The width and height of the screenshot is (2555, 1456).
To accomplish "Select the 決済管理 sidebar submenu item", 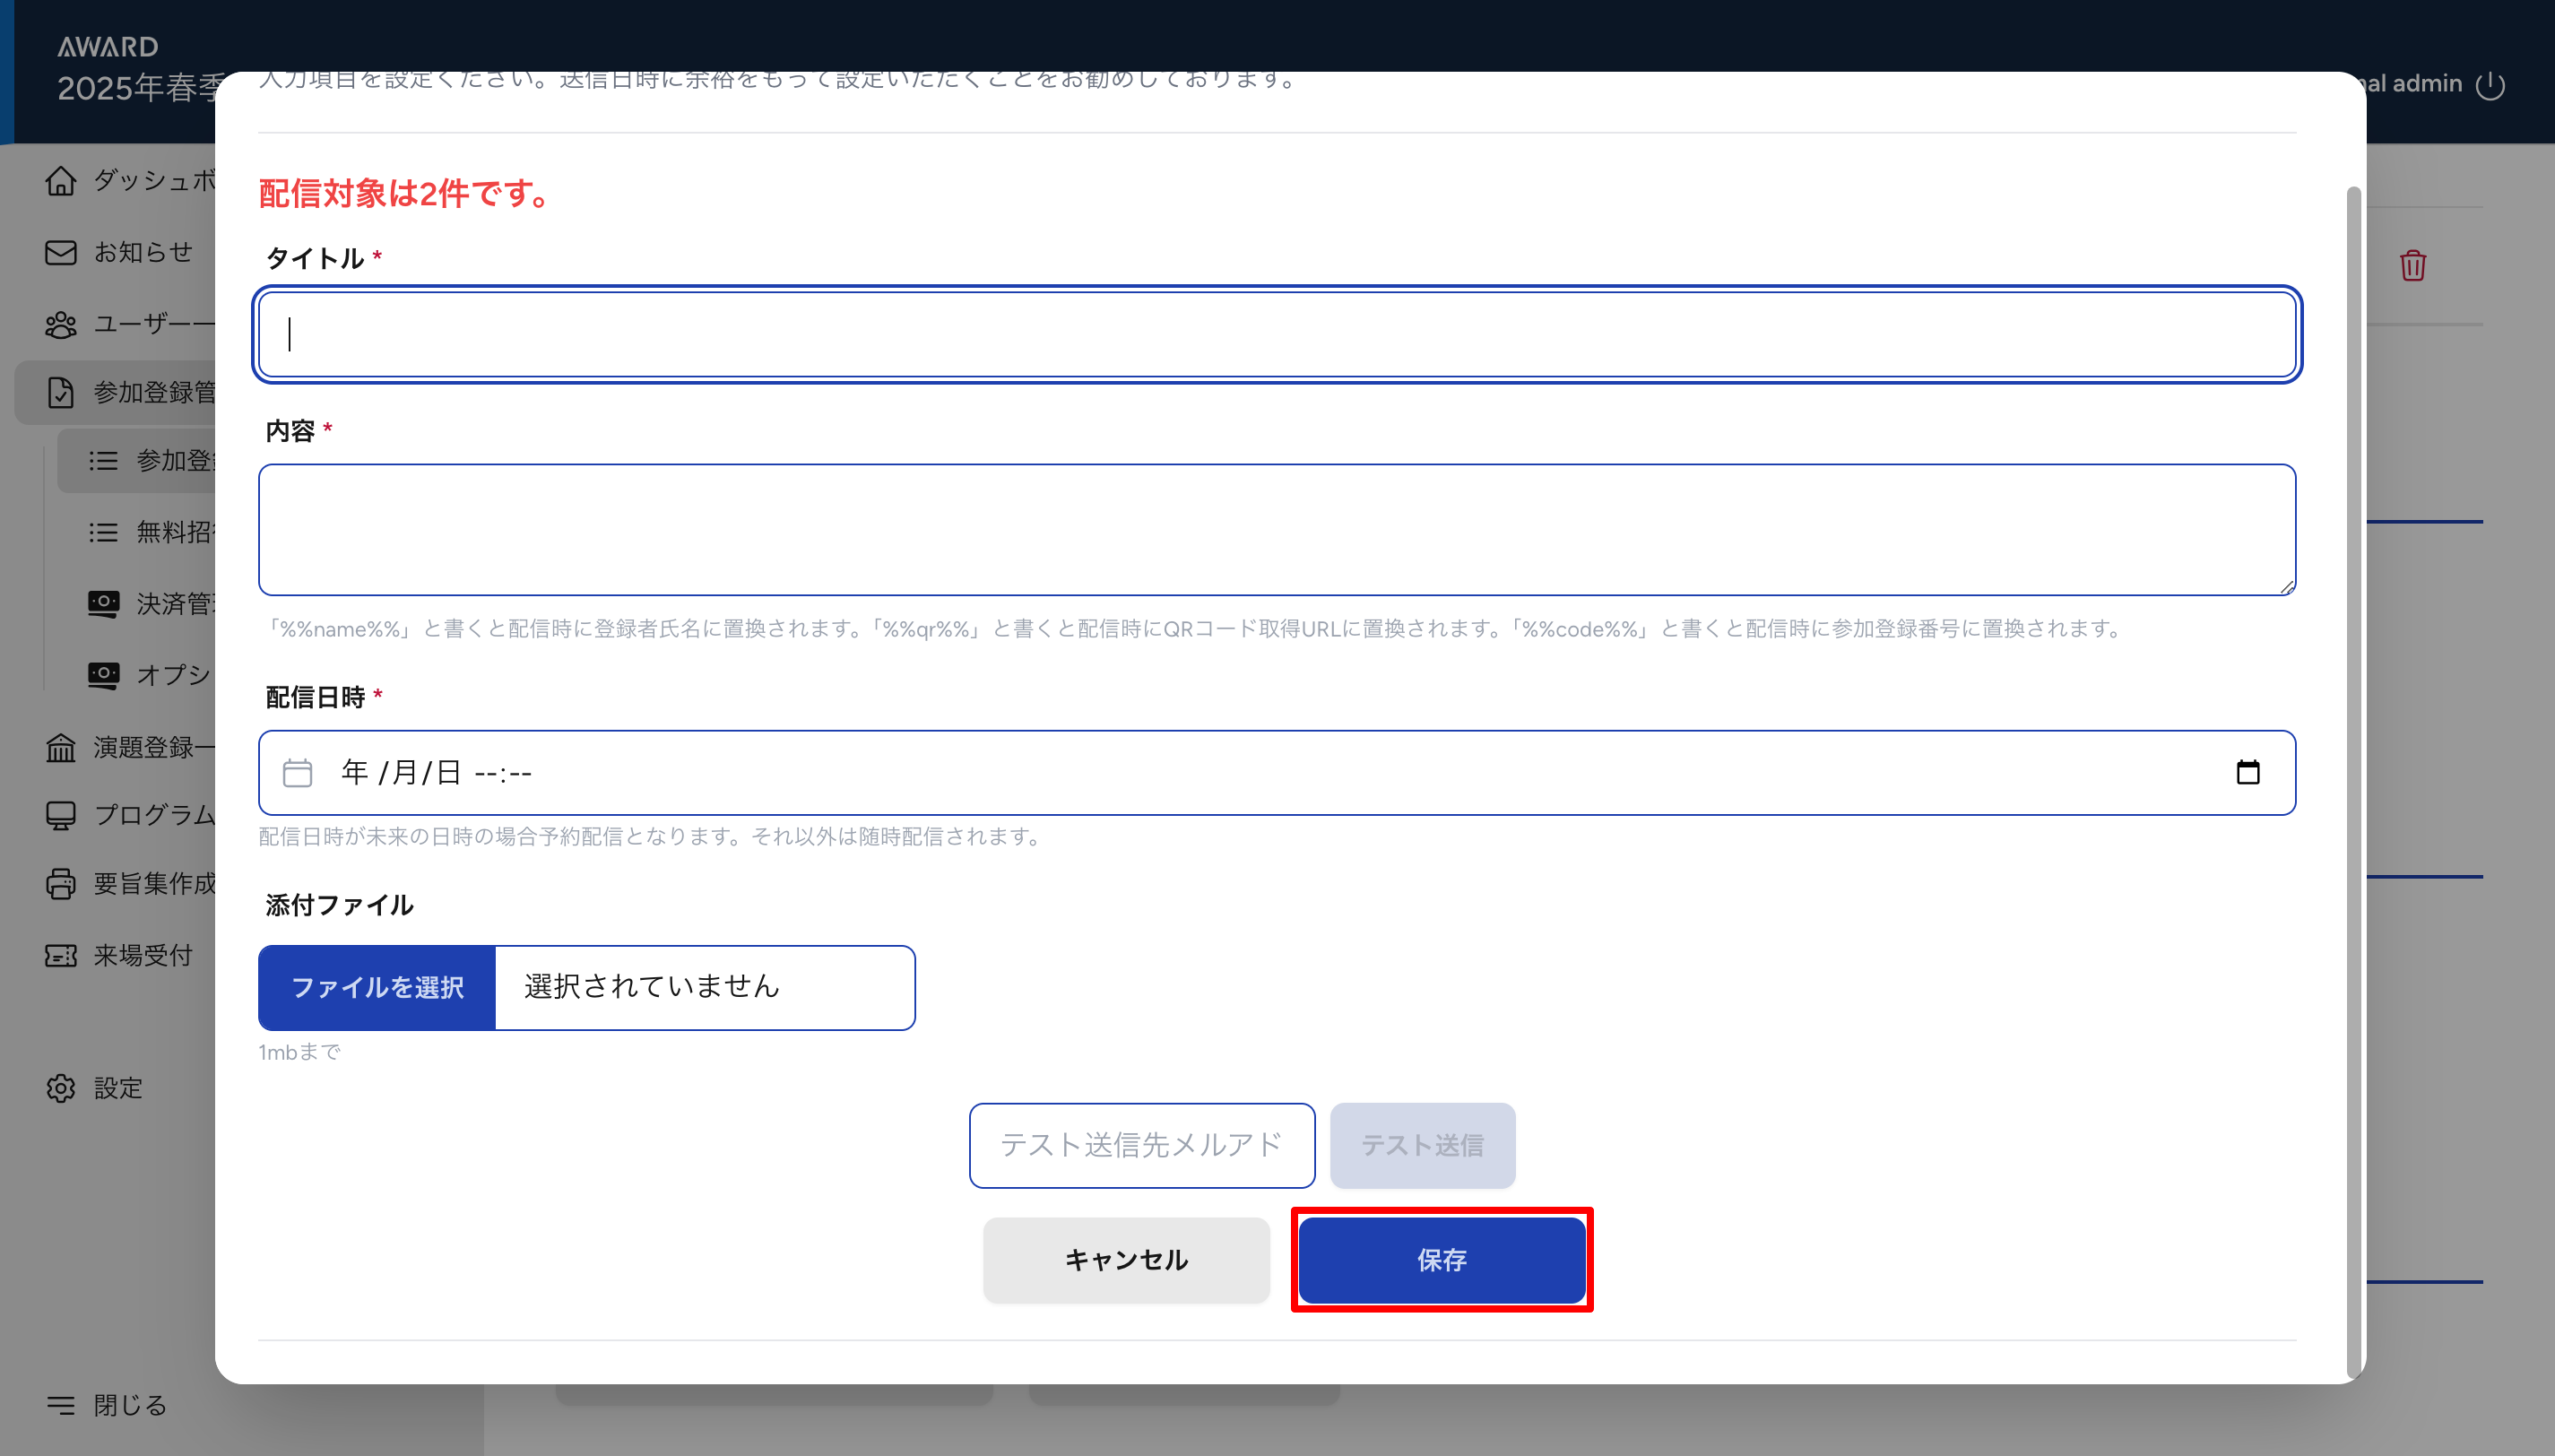I will point(160,603).
